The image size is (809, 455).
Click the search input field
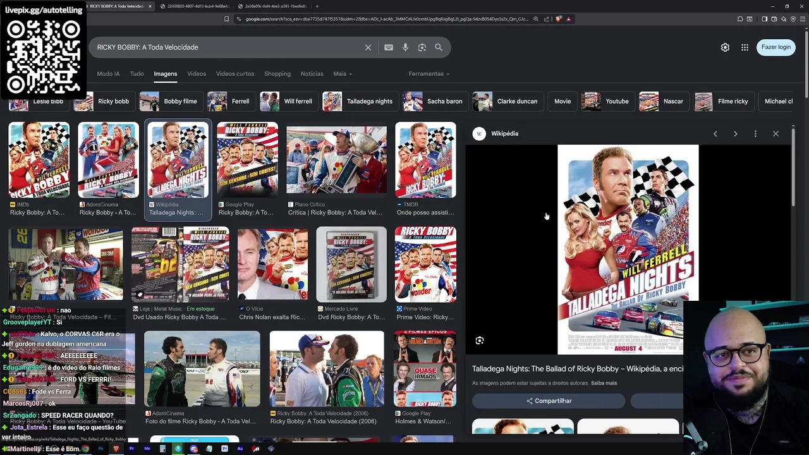click(228, 47)
